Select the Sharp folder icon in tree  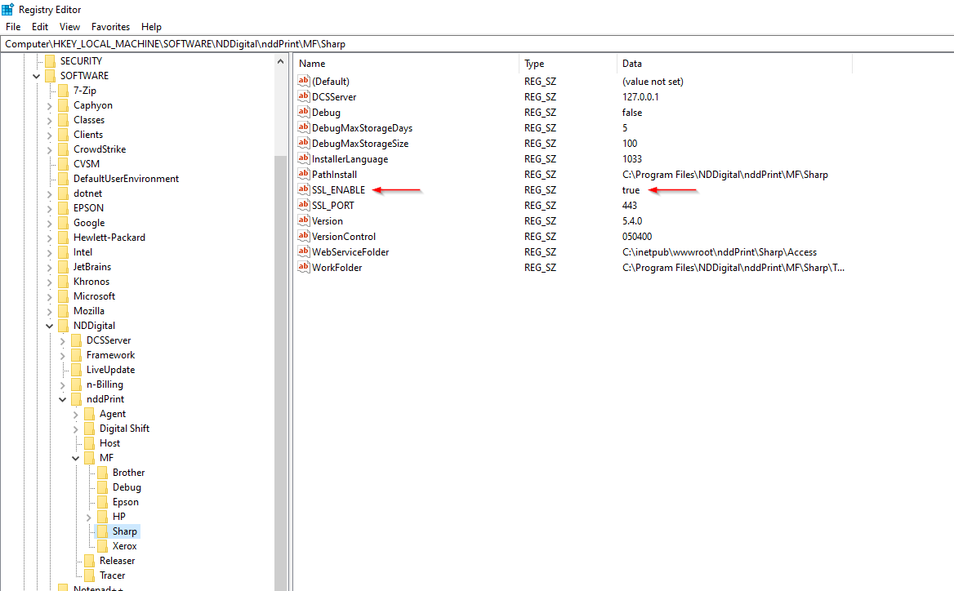point(102,531)
